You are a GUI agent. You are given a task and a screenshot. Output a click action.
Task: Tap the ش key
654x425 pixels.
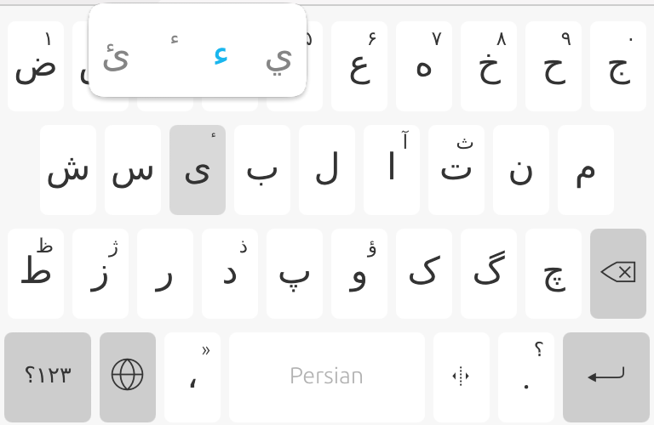point(68,170)
